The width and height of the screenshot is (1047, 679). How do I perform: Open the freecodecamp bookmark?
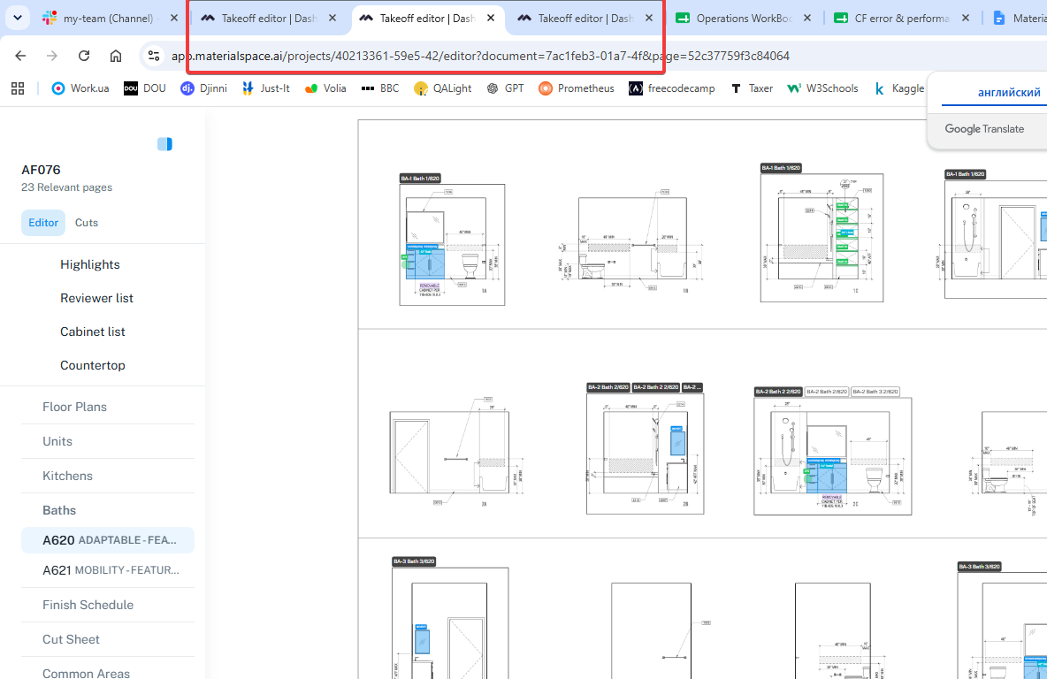coord(672,88)
